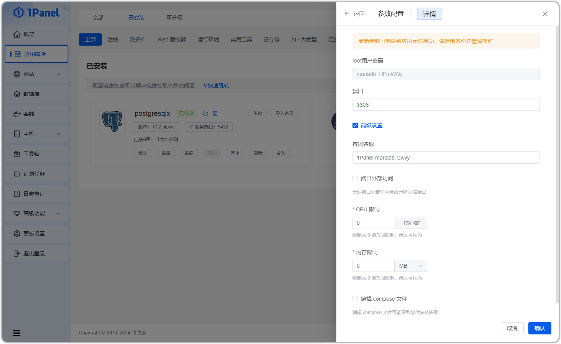Click the CPU 限制 input field
The image size is (561, 344).
(374, 223)
